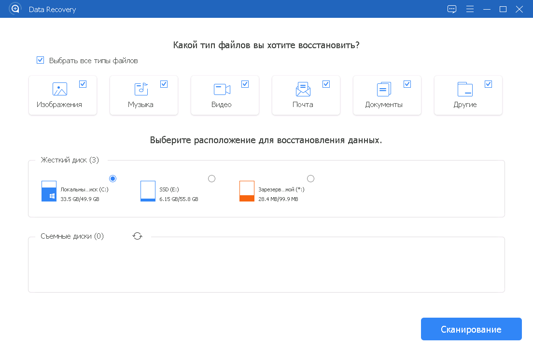Open the hamburger menu
This screenshot has width=533, height=349.
click(x=470, y=9)
